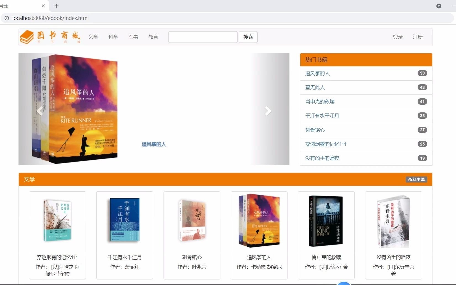Open 追风筝的人 book cover in 文学 section
The image size is (456, 285).
[x=259, y=220]
